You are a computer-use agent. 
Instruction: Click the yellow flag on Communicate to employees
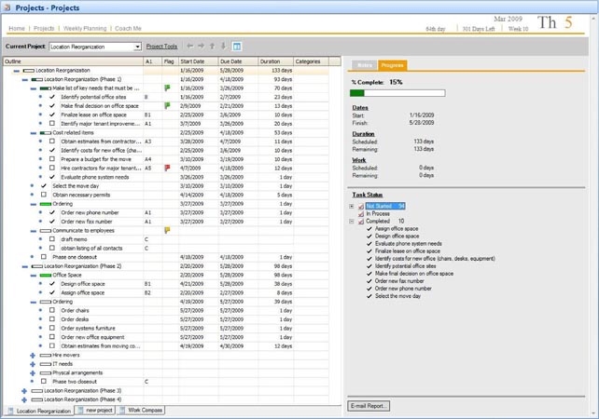point(167,230)
